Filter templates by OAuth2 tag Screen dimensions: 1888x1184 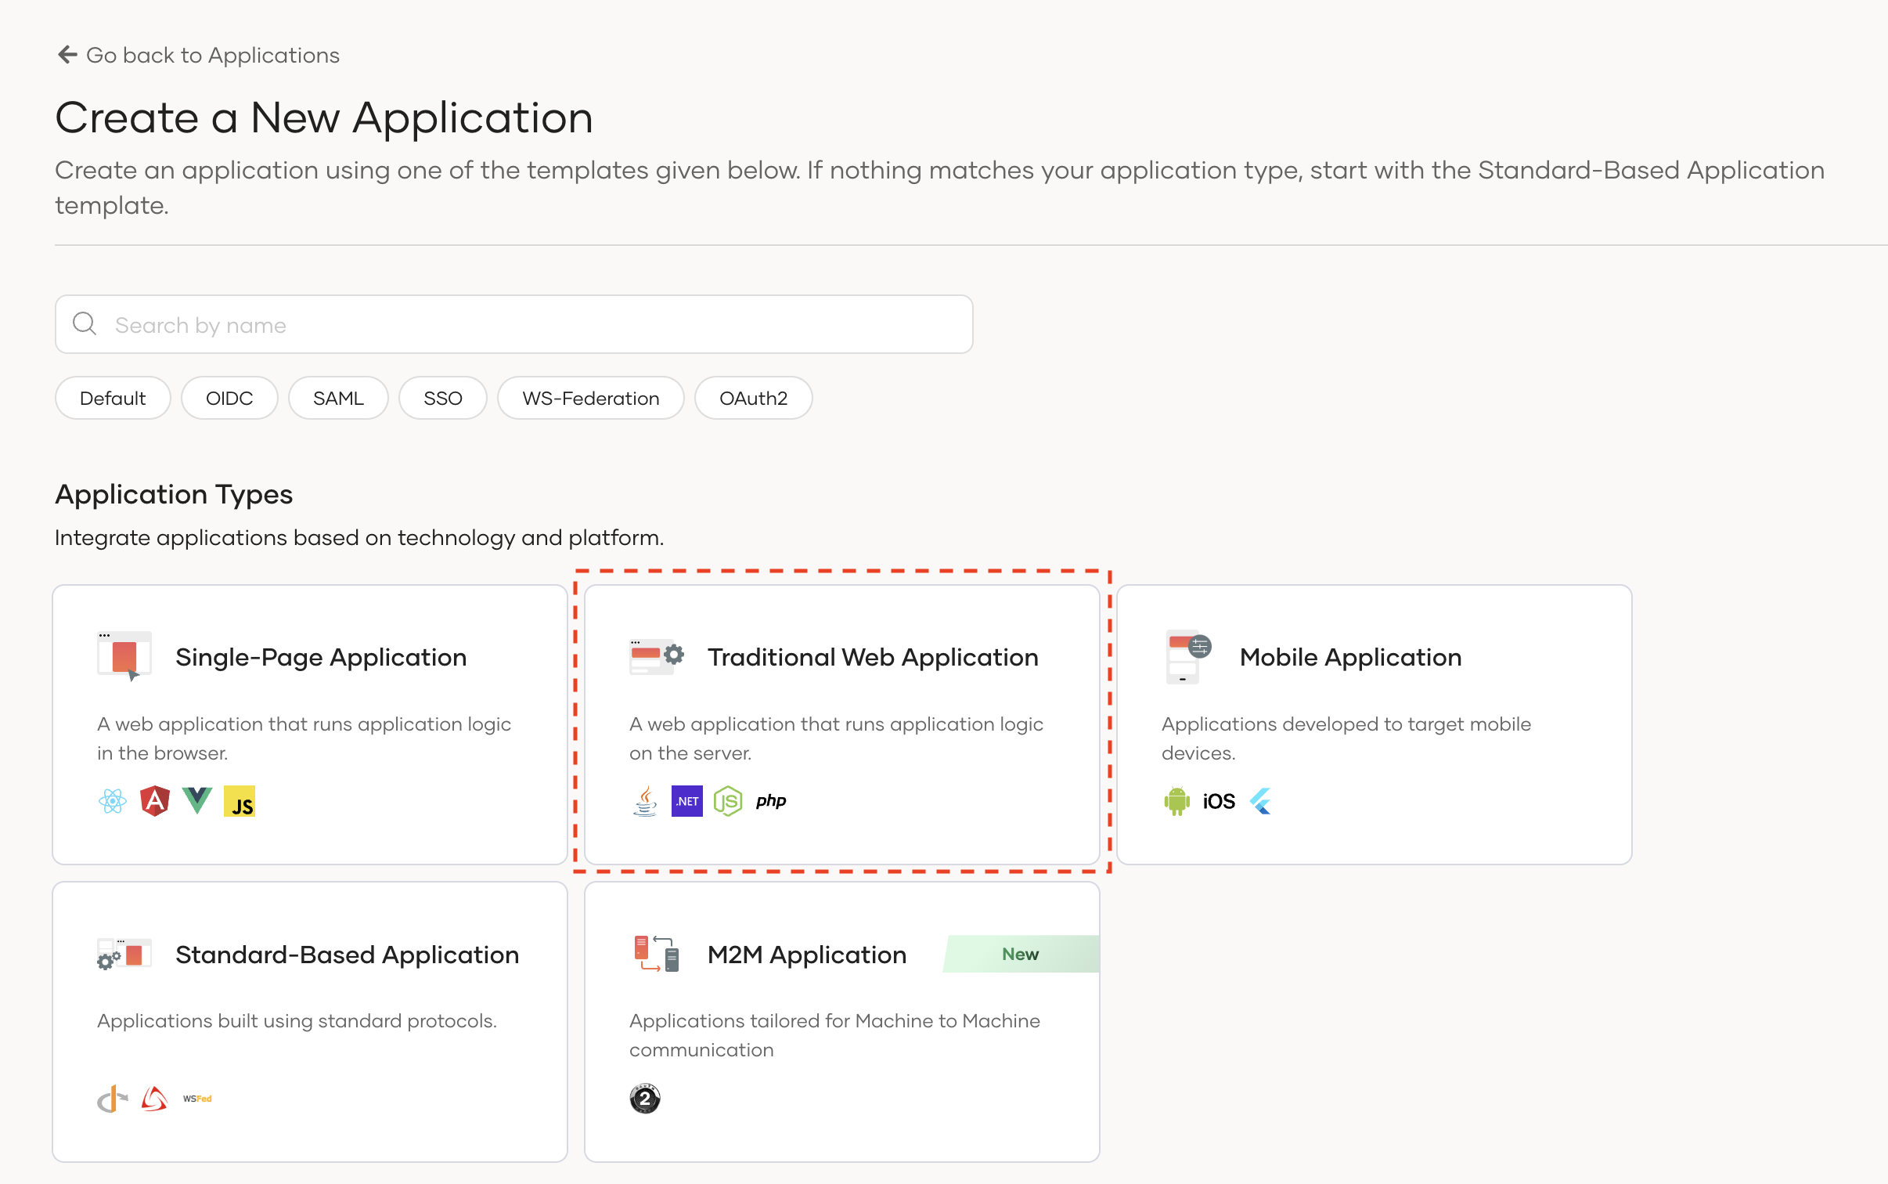click(x=753, y=398)
